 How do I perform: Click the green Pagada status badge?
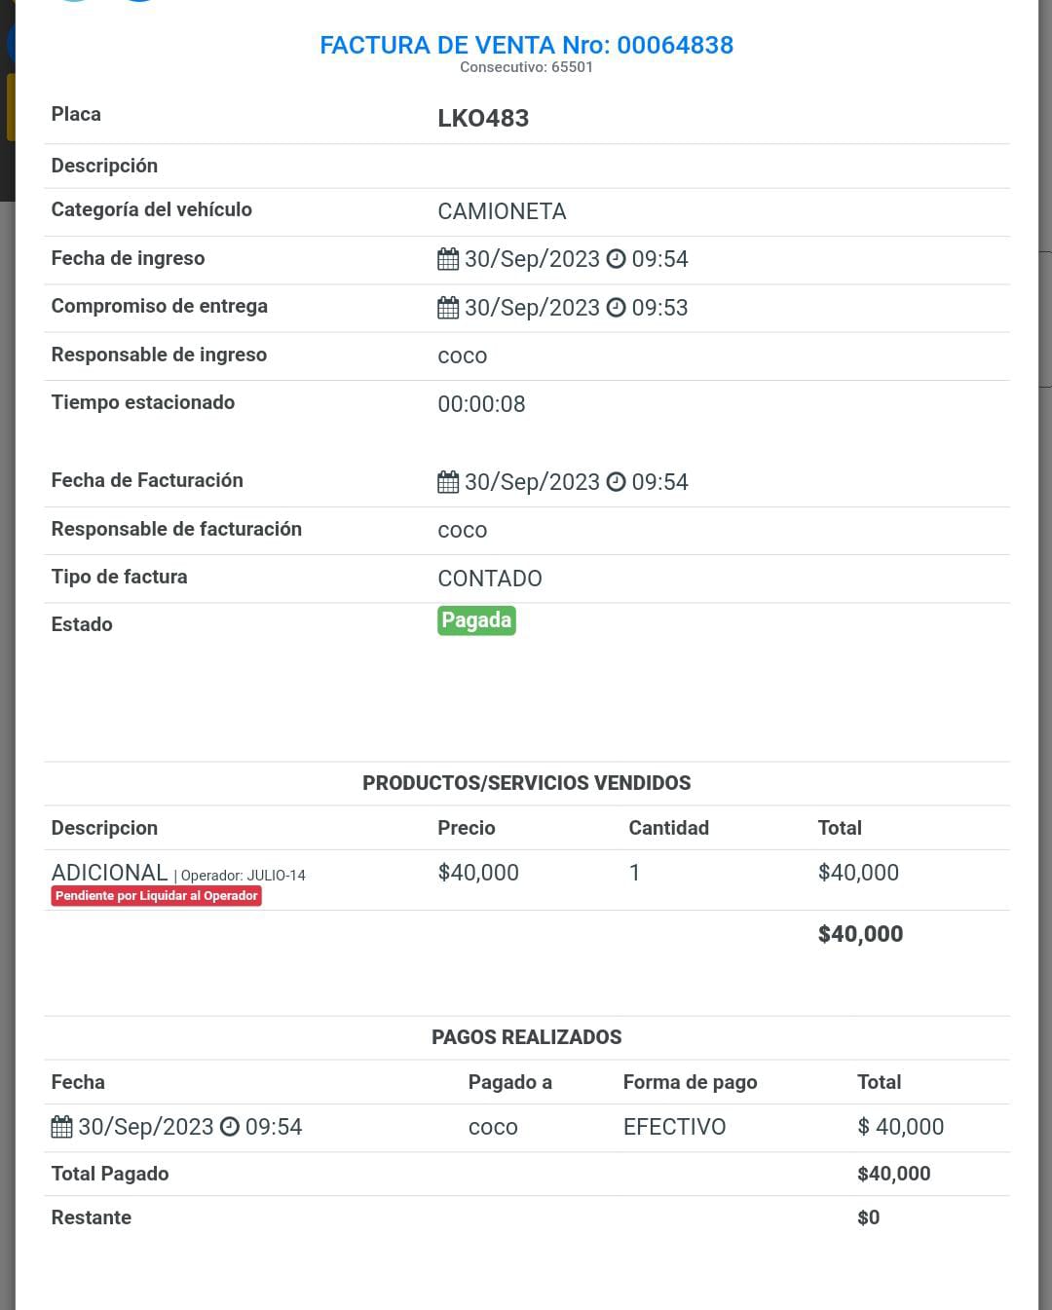coord(476,620)
